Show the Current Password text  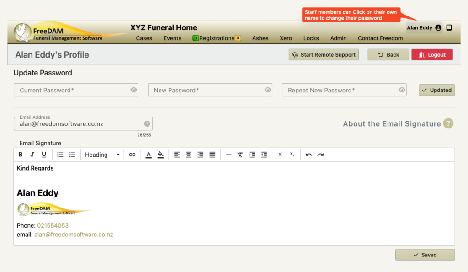pyautogui.click(x=133, y=90)
